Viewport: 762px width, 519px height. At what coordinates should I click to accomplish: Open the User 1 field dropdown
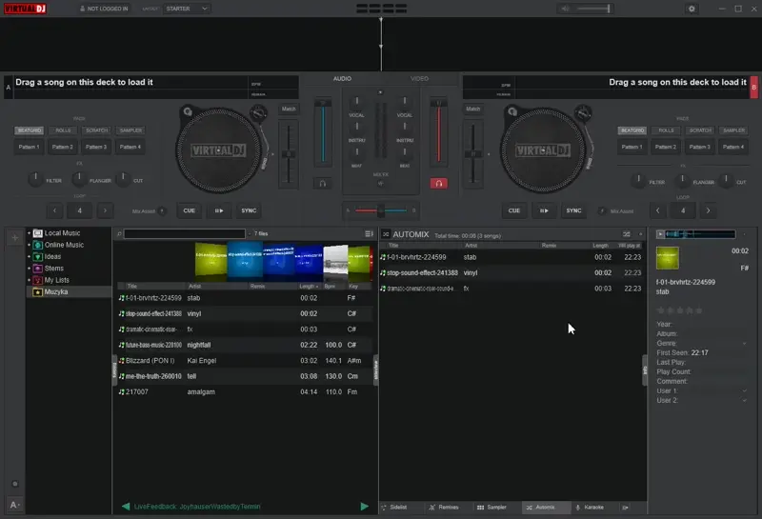click(744, 390)
